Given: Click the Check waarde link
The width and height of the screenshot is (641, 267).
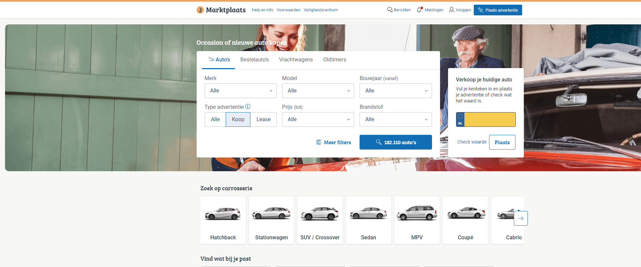Looking at the screenshot, I should [472, 142].
